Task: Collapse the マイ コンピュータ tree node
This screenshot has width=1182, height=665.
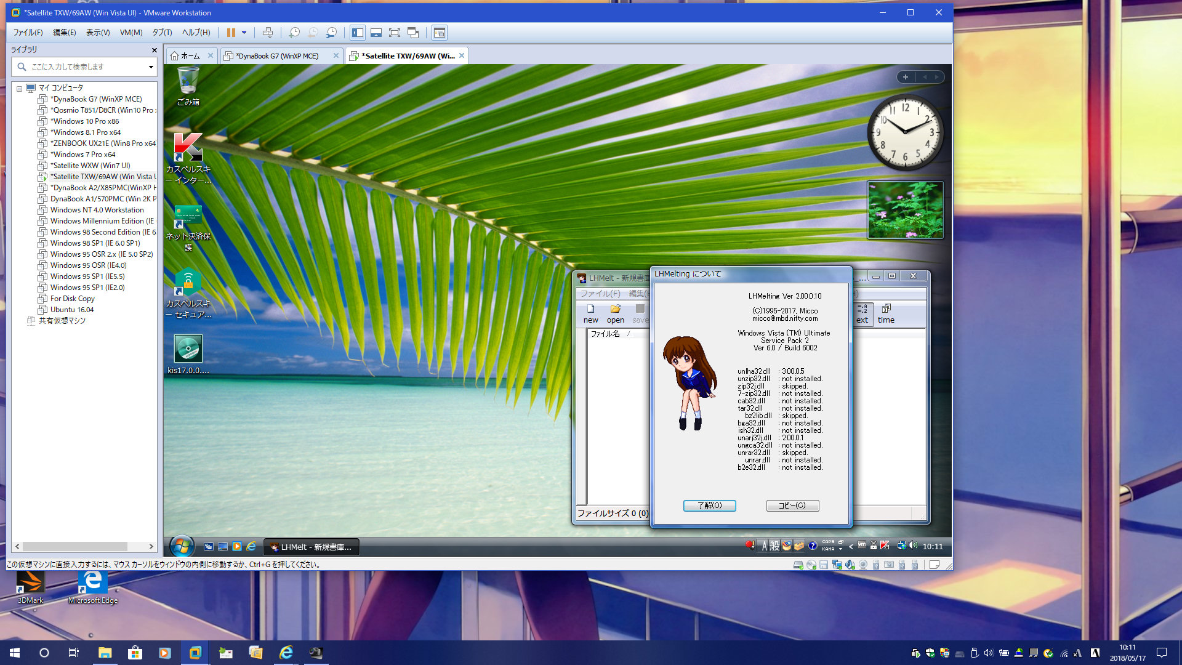Action: (x=19, y=89)
